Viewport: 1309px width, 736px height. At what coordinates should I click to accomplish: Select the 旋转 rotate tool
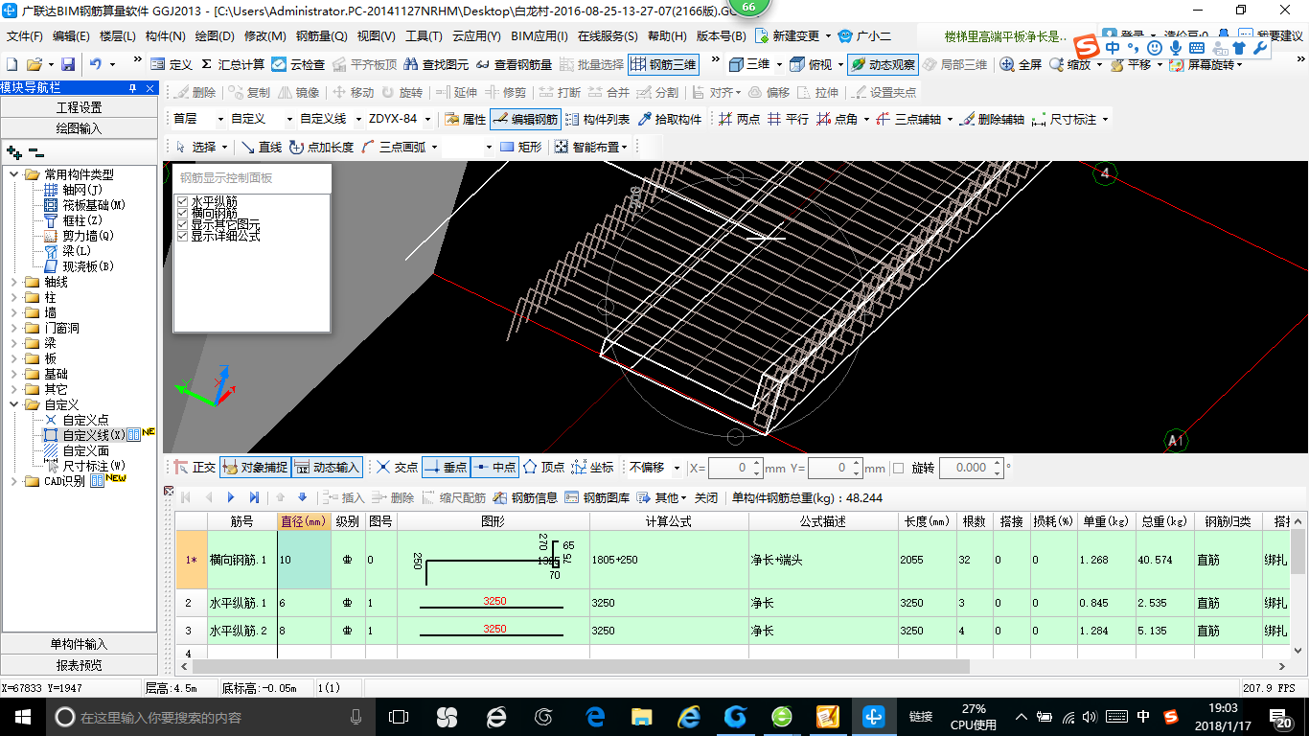coord(402,92)
